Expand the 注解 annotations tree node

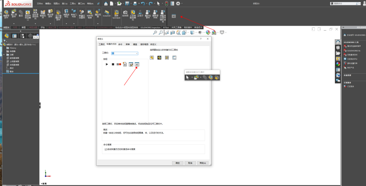tap(4, 54)
